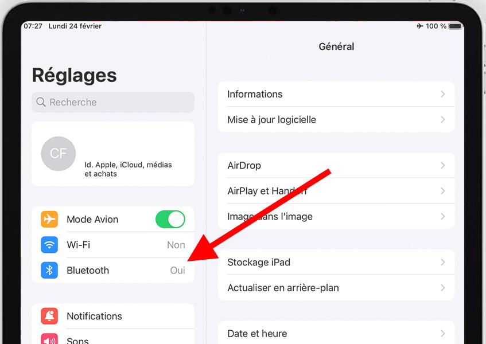
Task: Open Actualiser en arrière-plan
Action: (336, 288)
